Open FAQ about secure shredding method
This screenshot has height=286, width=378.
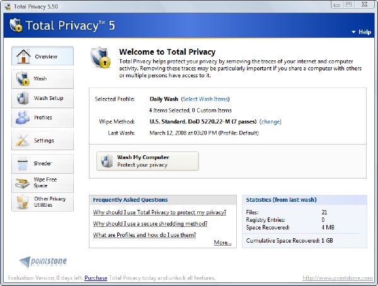tap(150, 224)
